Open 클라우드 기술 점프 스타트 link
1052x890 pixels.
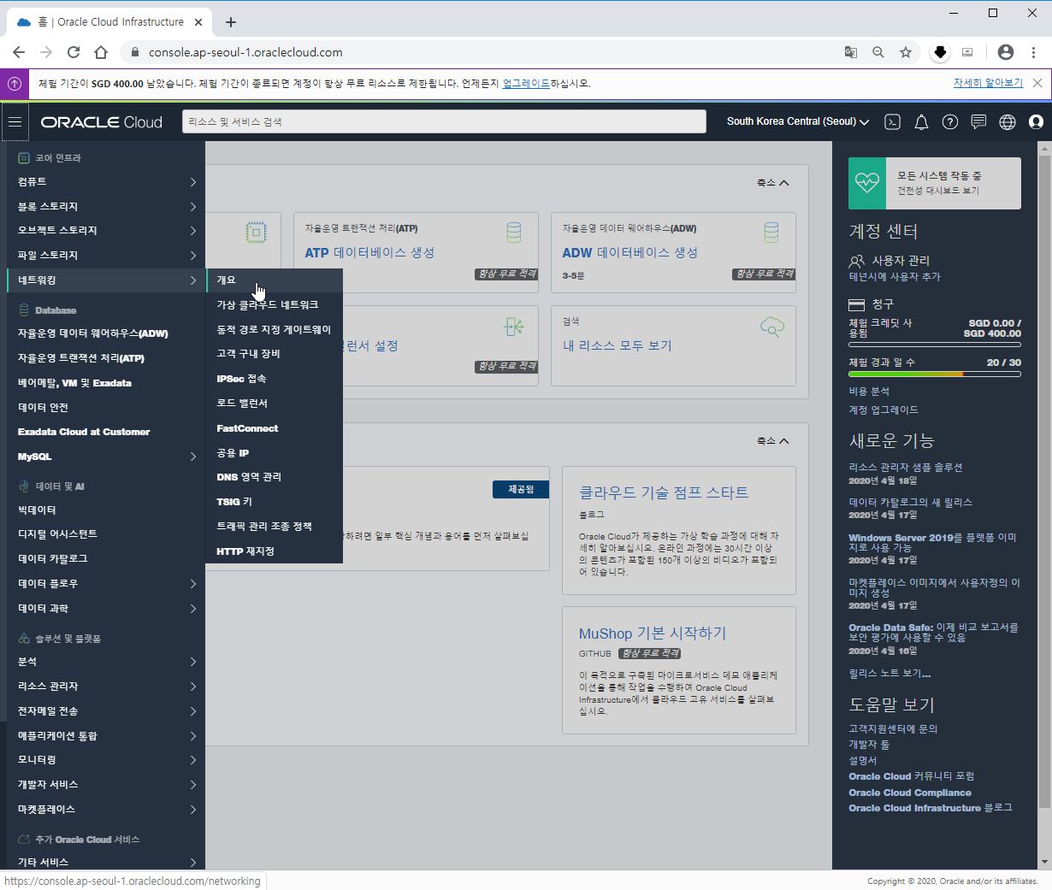(664, 492)
